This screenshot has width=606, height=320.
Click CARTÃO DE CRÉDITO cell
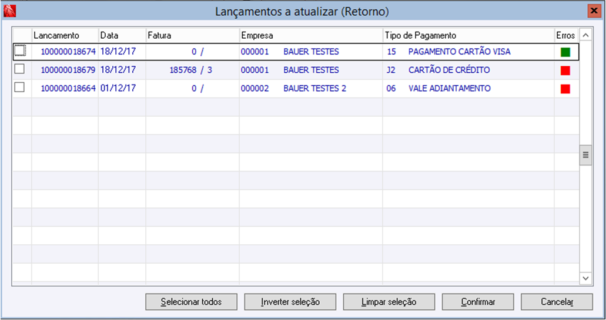tap(449, 70)
